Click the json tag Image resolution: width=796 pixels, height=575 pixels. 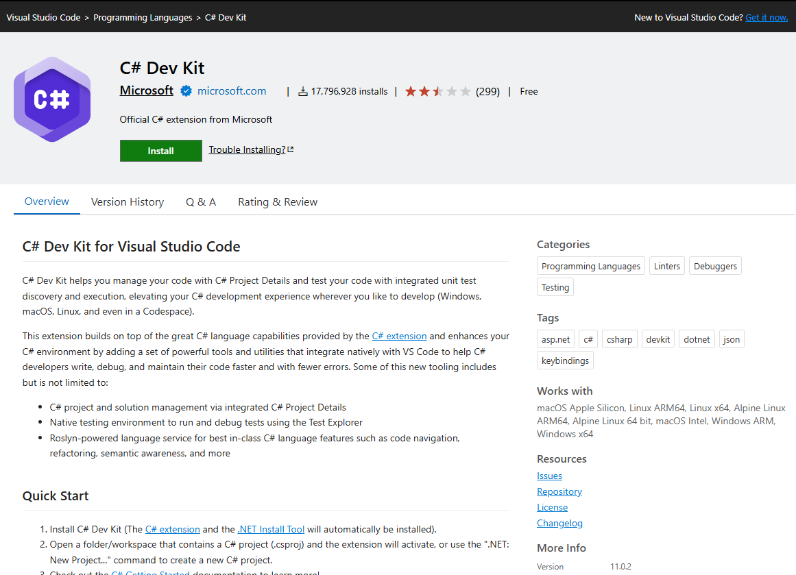pos(732,339)
